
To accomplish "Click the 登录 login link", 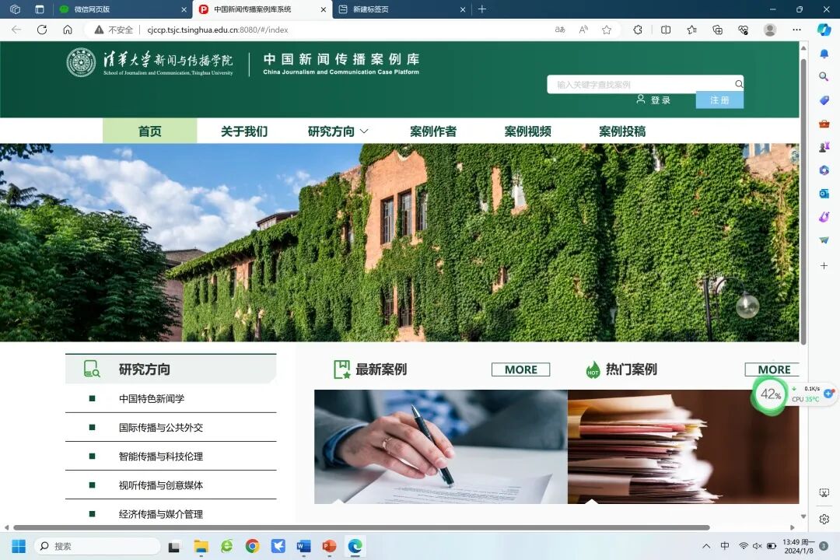I will pyautogui.click(x=653, y=100).
